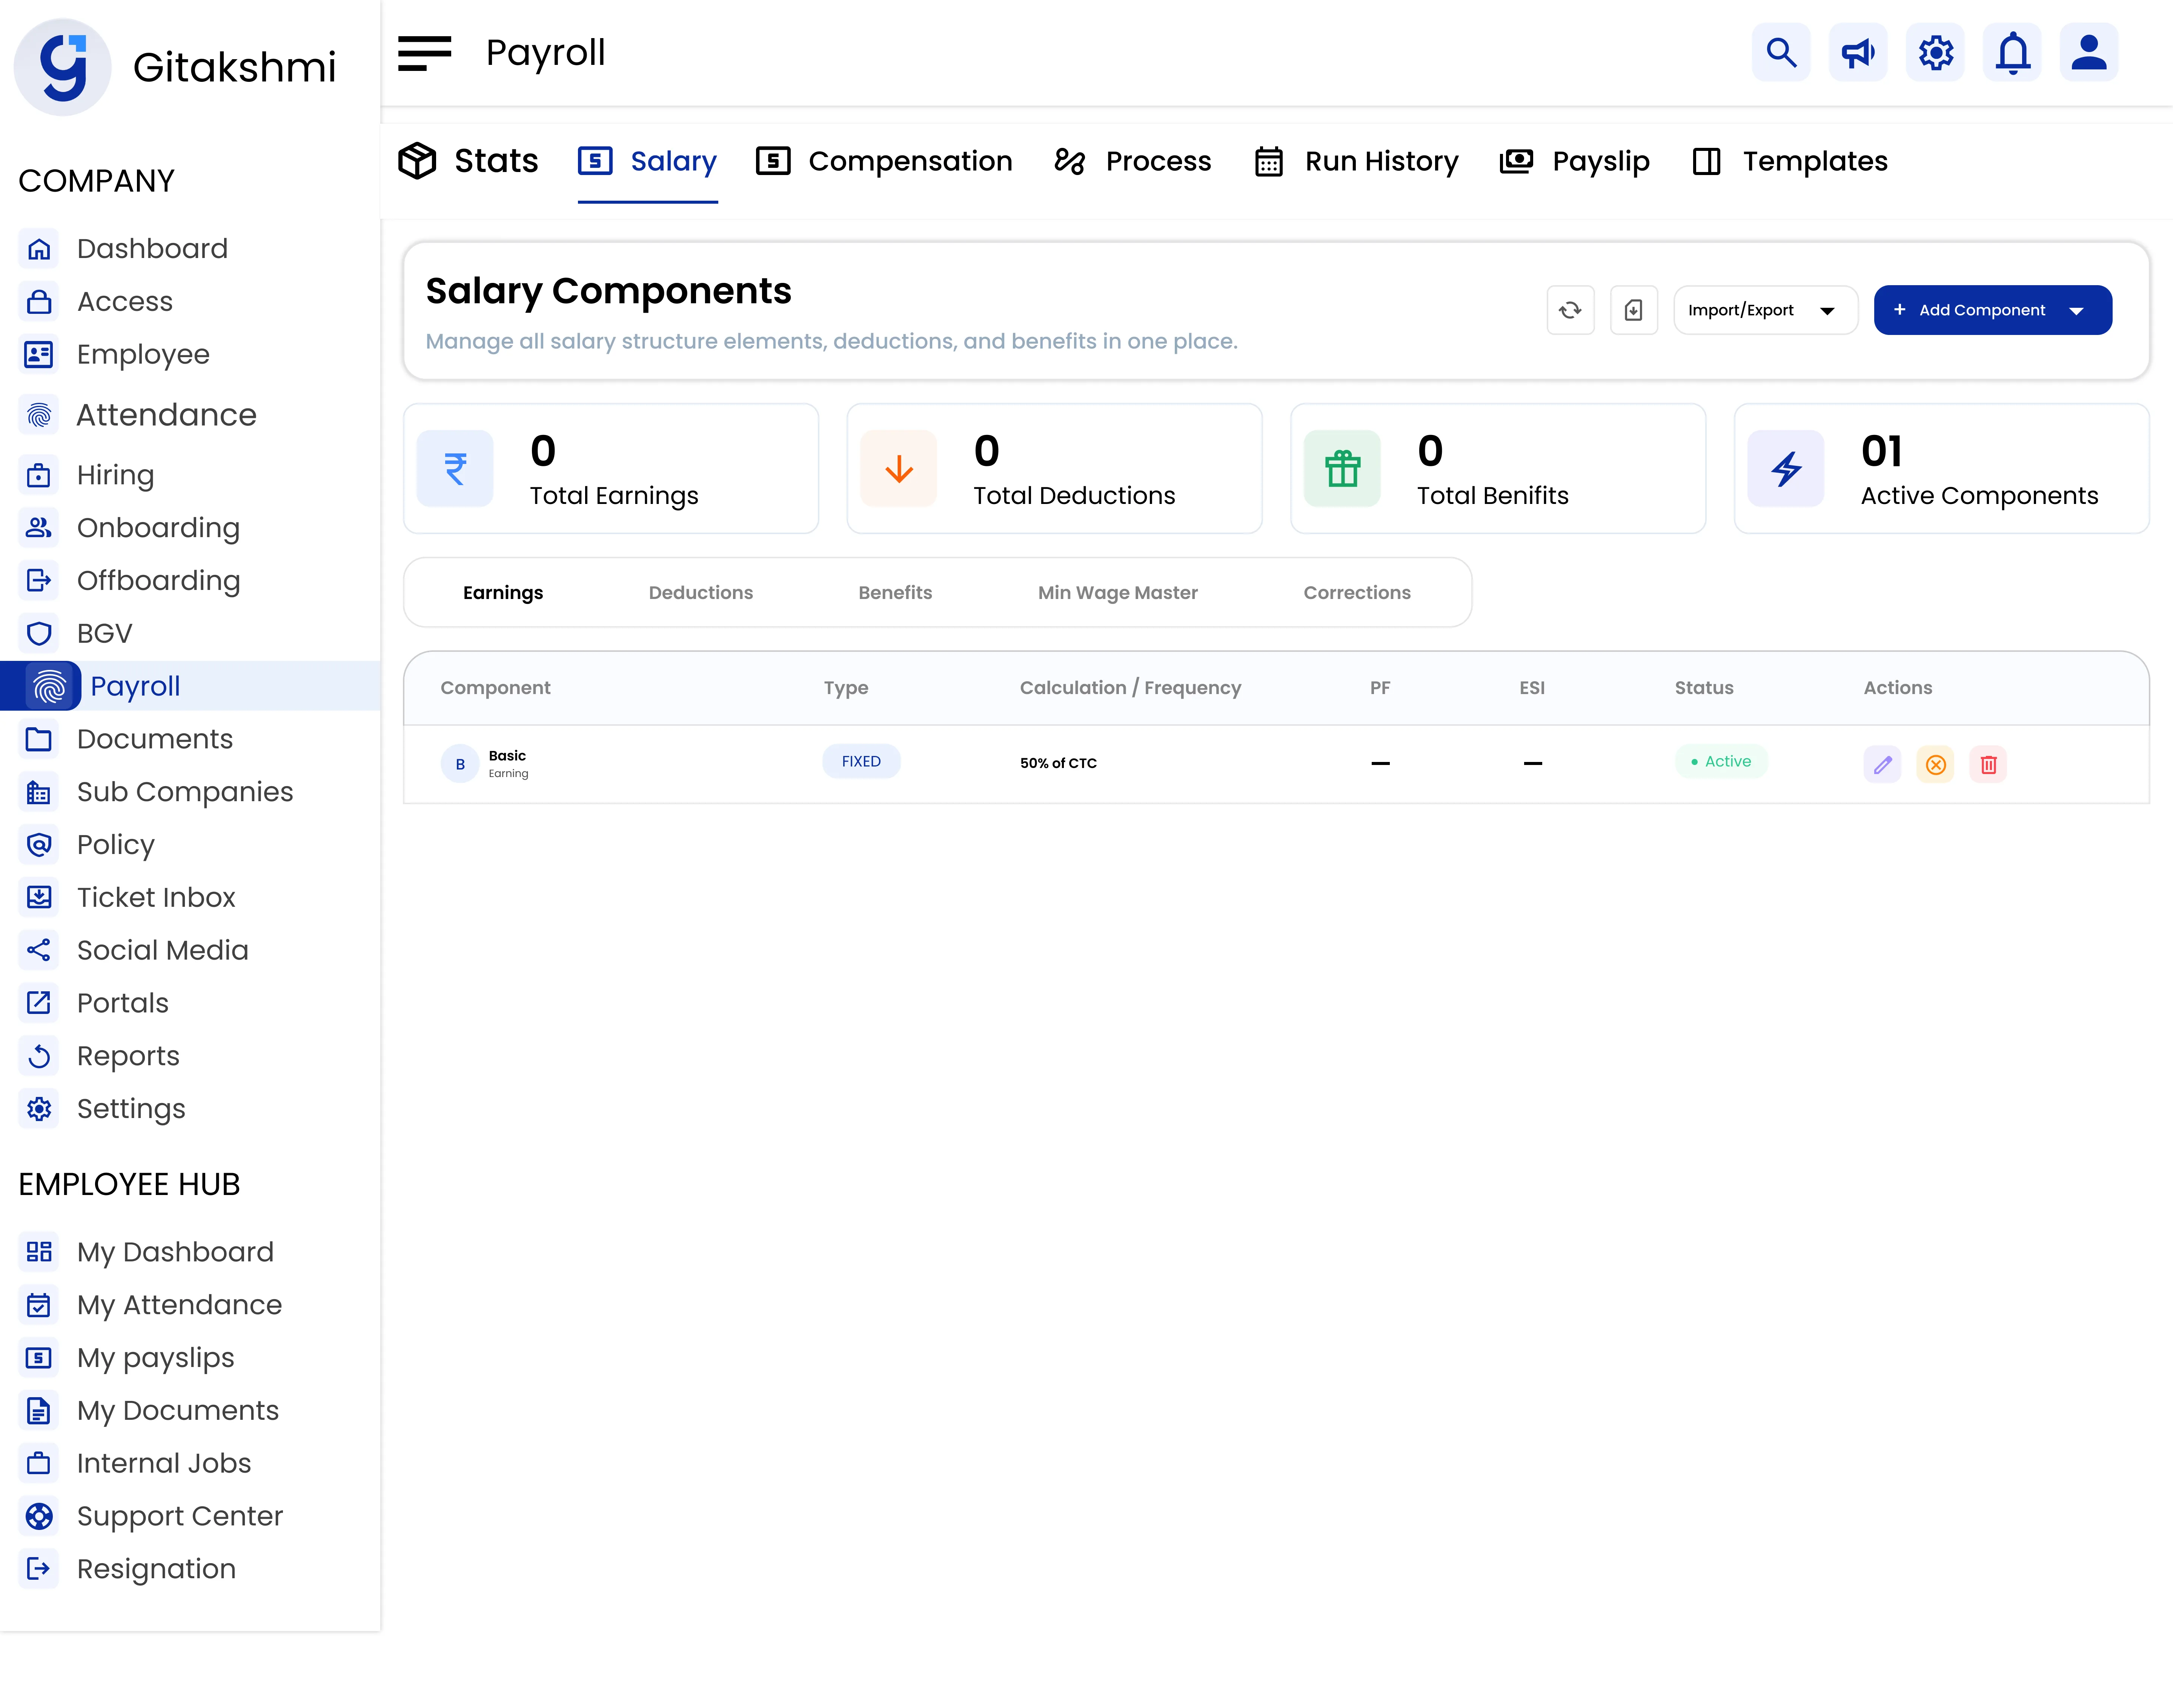Click the BGV shield icon
The width and height of the screenshot is (2173, 1708).
[x=39, y=633]
